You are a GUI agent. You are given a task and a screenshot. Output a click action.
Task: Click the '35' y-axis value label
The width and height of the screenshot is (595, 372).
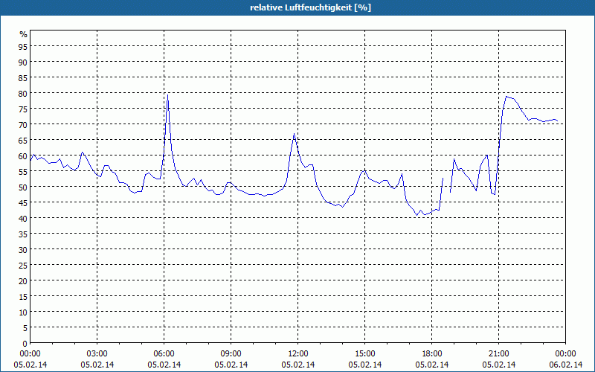[23, 234]
